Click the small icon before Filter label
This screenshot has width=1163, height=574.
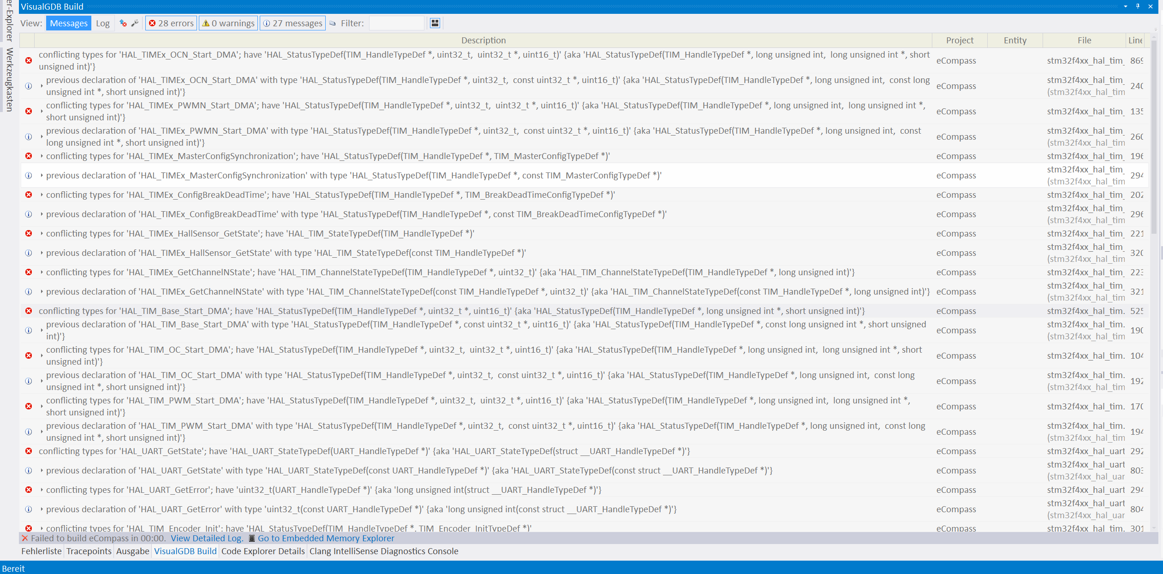[333, 23]
